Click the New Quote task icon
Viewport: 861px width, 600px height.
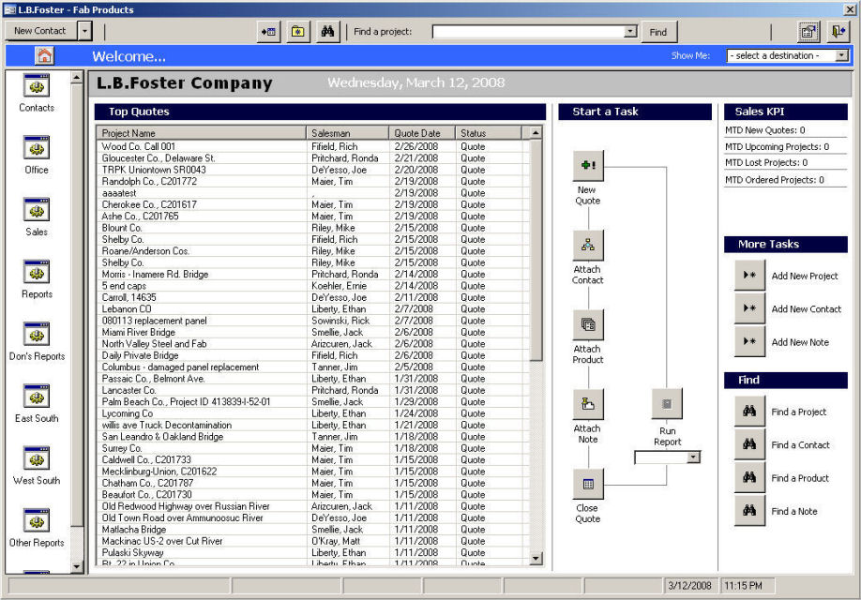pyautogui.click(x=588, y=166)
